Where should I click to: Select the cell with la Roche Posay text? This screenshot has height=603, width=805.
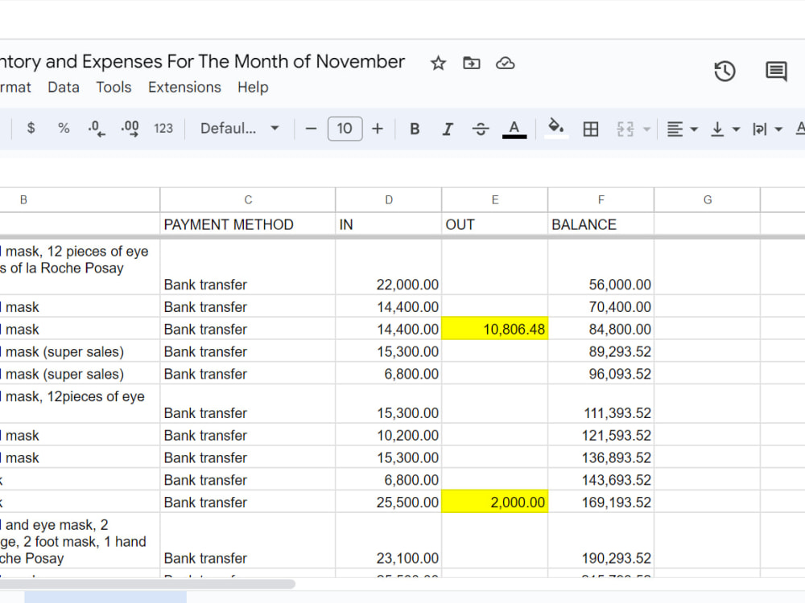(80, 267)
